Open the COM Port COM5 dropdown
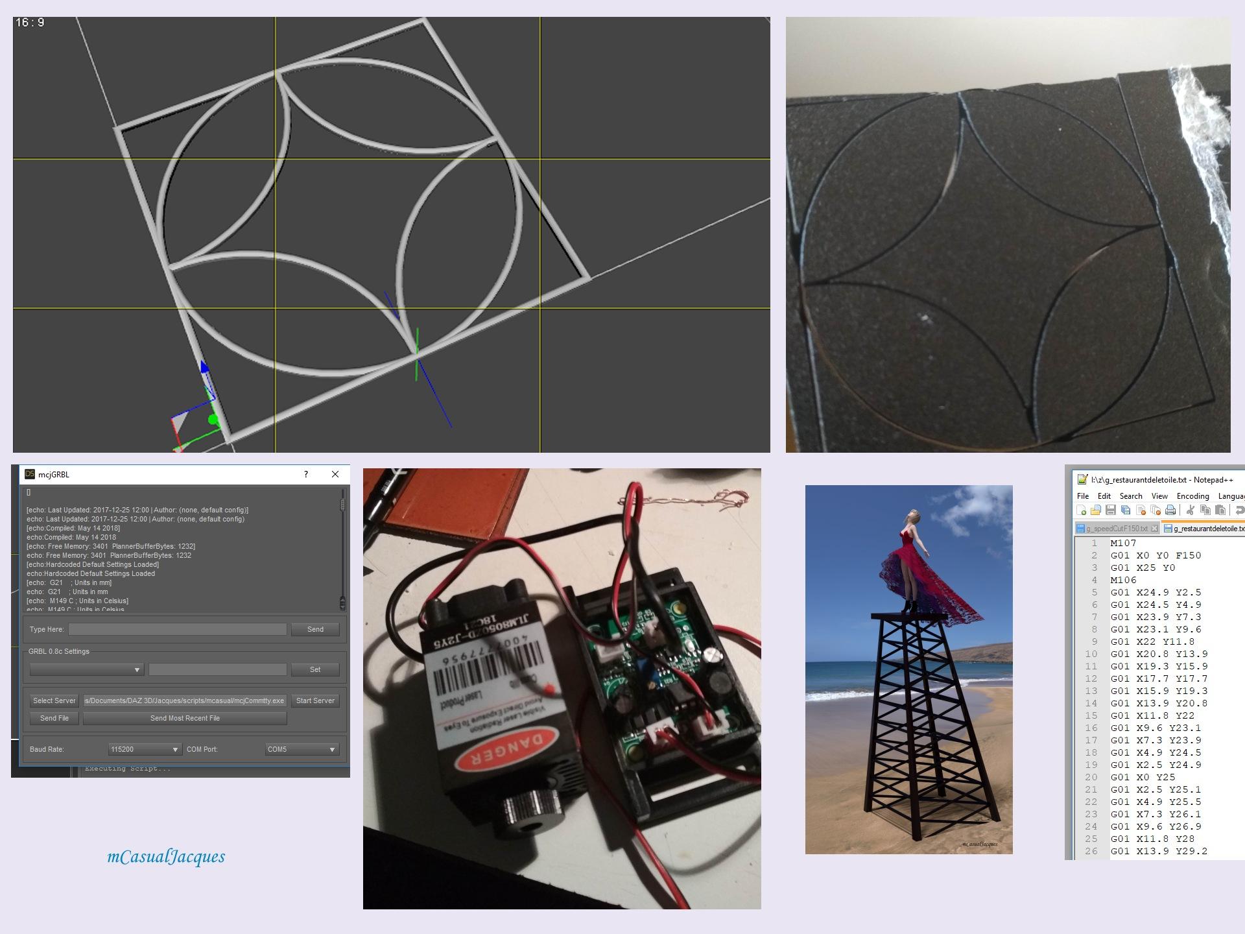The height and width of the screenshot is (934, 1245). point(302,749)
